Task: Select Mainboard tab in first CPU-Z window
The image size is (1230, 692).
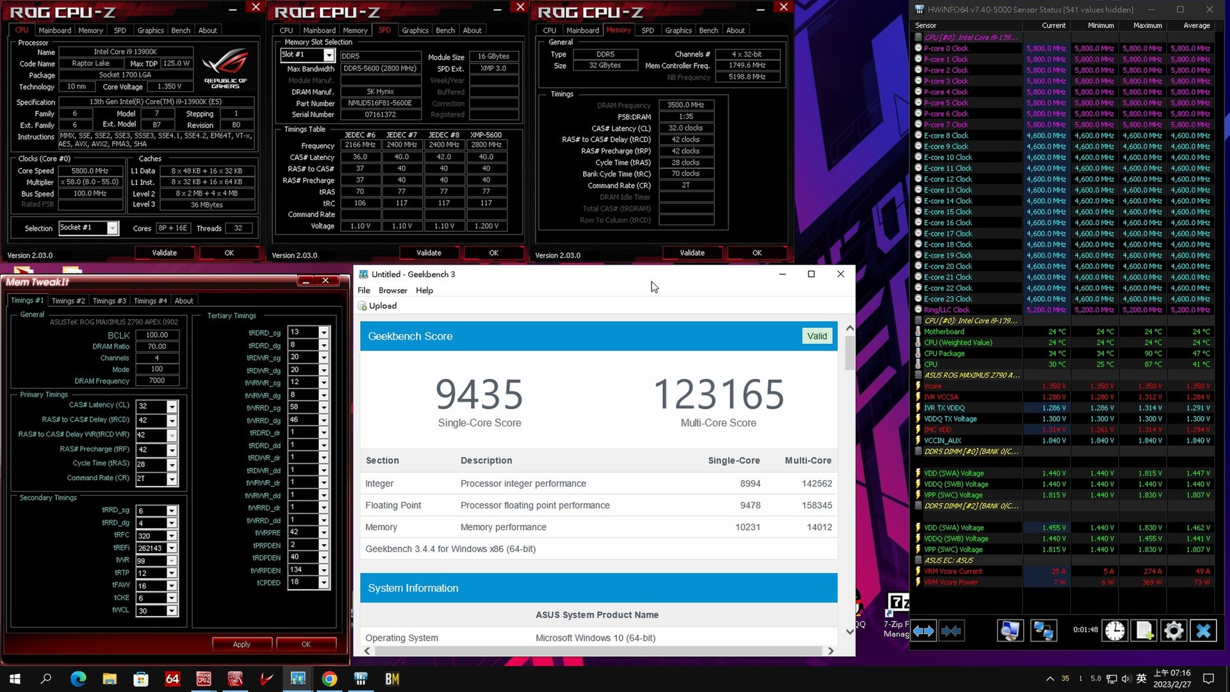Action: pyautogui.click(x=55, y=31)
